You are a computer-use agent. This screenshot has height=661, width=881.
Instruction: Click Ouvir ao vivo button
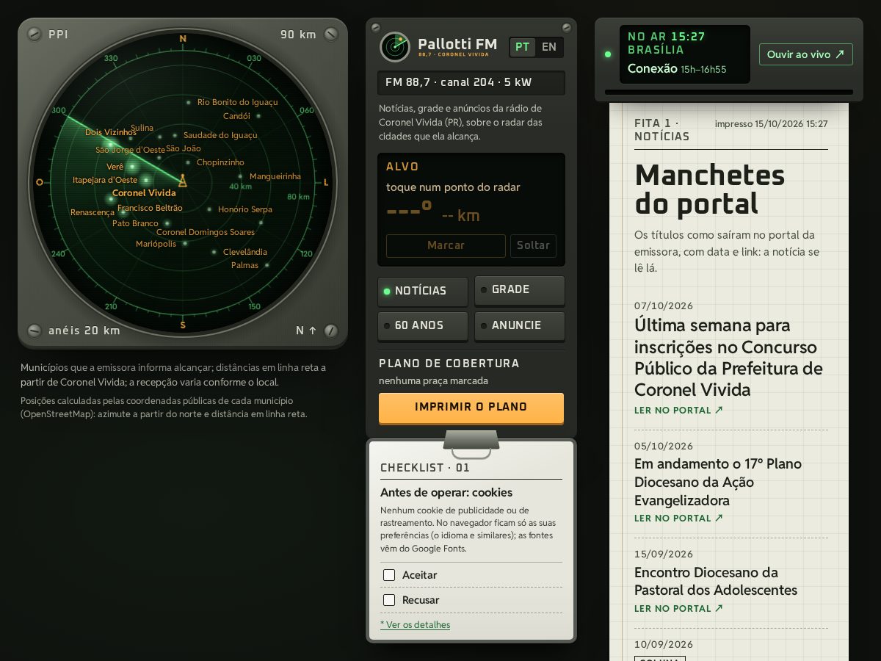(x=806, y=54)
